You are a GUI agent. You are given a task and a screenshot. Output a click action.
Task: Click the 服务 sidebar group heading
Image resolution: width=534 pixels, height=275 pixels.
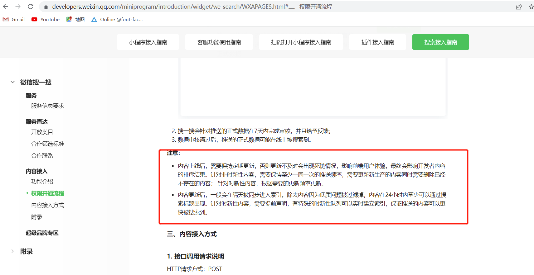[31, 96]
